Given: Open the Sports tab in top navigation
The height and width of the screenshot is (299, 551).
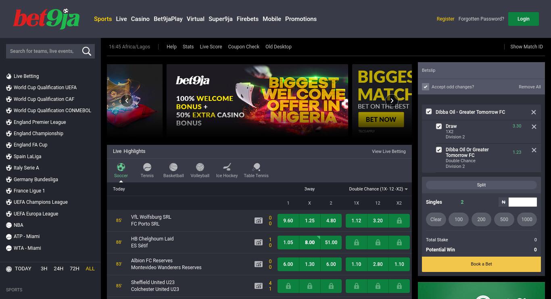Looking at the screenshot, I should coord(103,19).
